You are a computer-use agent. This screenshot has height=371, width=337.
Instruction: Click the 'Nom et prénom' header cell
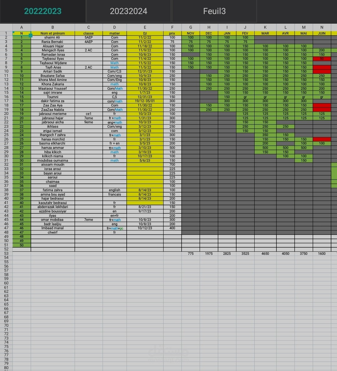pyautogui.click(x=53, y=33)
